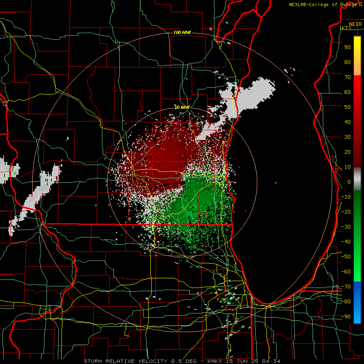This screenshot has height=364, width=364.
Task: Click the "-90" value on the velocity scale
Action: tap(346, 317)
